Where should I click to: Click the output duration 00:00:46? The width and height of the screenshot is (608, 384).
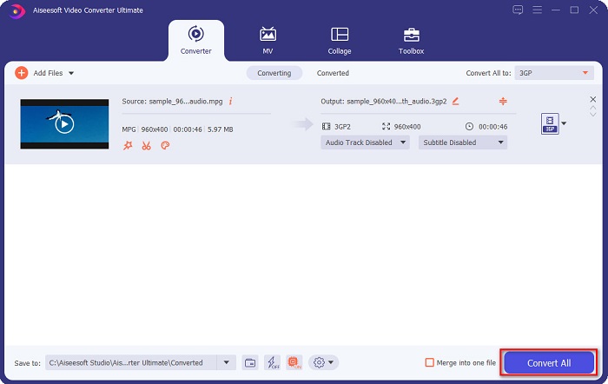(492, 127)
